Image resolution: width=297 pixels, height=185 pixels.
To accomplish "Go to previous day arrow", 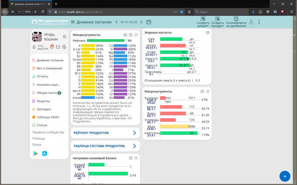I will [x=117, y=22].
